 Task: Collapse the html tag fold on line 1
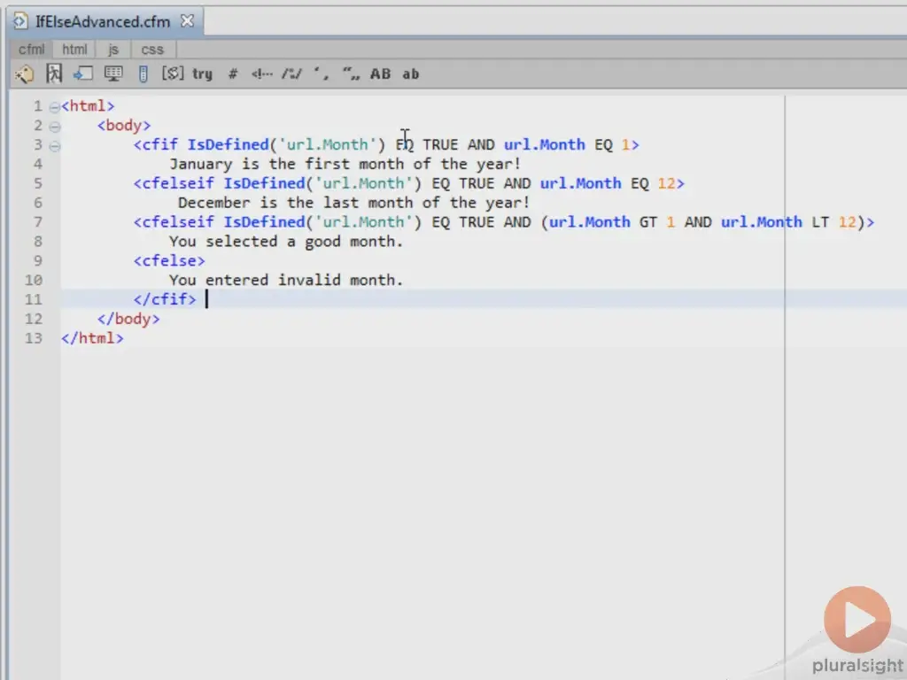point(54,107)
